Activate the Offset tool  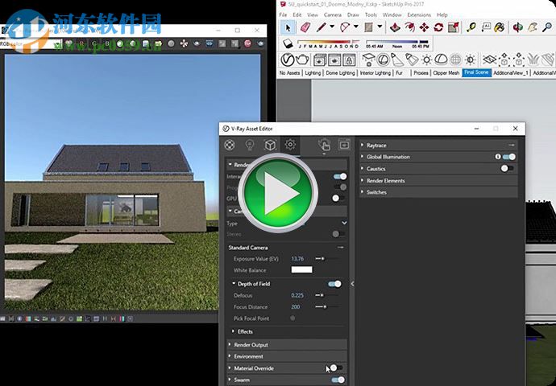(409, 27)
